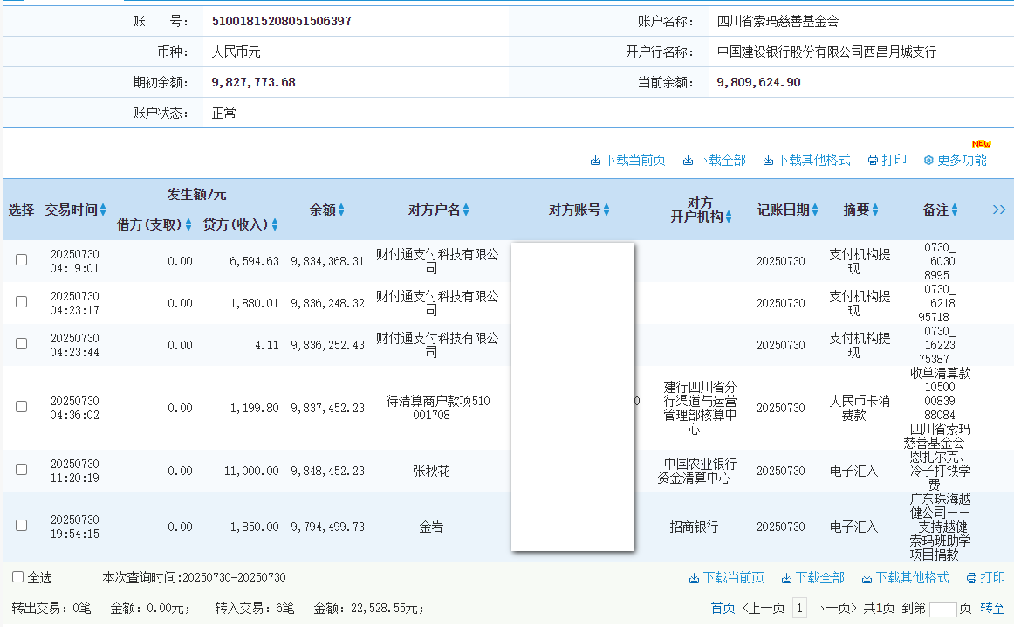Select the 04:36:02 transaction checkbox
This screenshot has height=627, width=1014.
point(21,407)
